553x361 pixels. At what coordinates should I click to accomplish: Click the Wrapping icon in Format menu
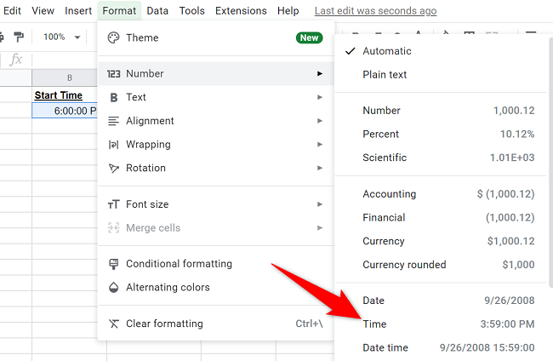pos(113,145)
